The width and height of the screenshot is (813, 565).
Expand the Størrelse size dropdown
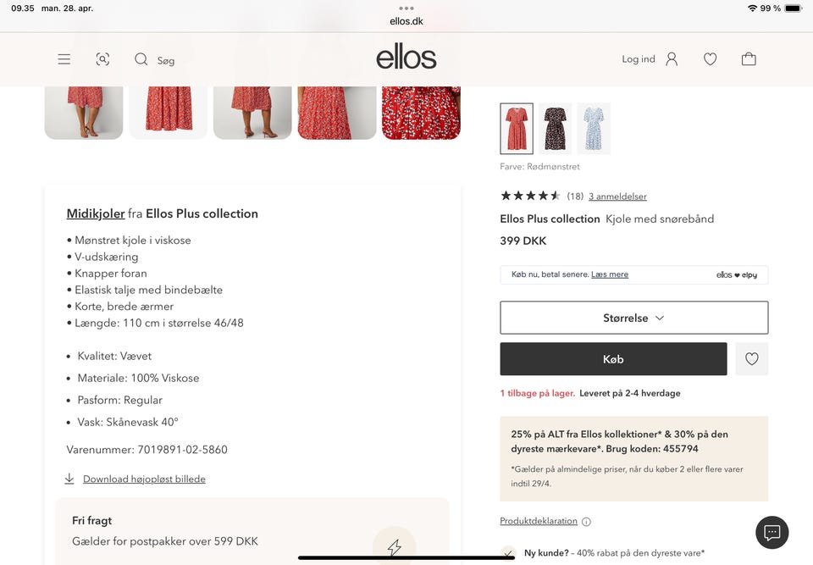(x=633, y=318)
